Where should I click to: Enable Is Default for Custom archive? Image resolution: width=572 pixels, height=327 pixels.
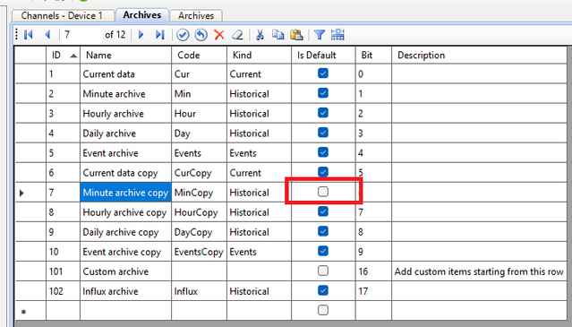point(323,271)
